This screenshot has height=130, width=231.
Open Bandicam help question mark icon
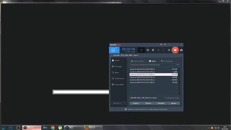click(169, 44)
